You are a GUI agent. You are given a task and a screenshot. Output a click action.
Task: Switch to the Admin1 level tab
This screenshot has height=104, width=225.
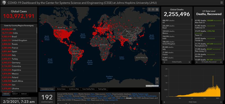pyautogui.click(x=15, y=94)
